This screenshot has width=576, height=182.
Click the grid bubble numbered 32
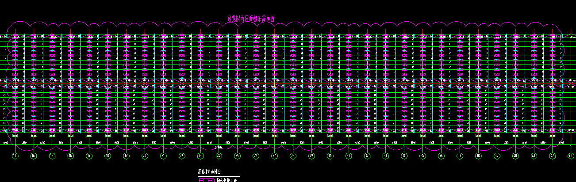coord(367,155)
